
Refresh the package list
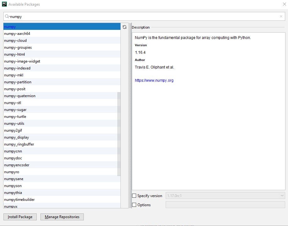pyautogui.click(x=125, y=27)
